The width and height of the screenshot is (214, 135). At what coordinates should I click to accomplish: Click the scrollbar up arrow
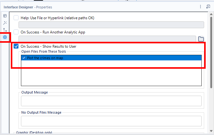click(211, 14)
